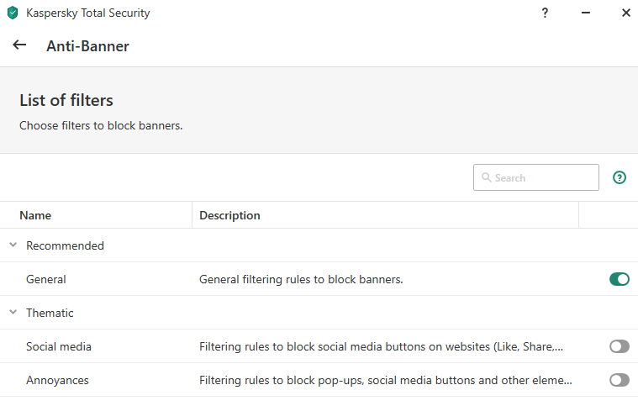The width and height of the screenshot is (638, 406).
Task: Click the Kaspersky shield logo icon
Action: pos(13,13)
